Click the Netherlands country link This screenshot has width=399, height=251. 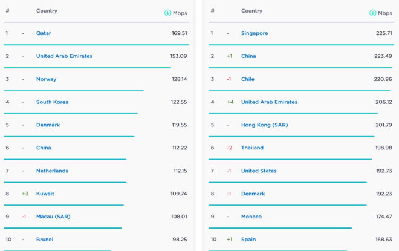tap(52, 171)
